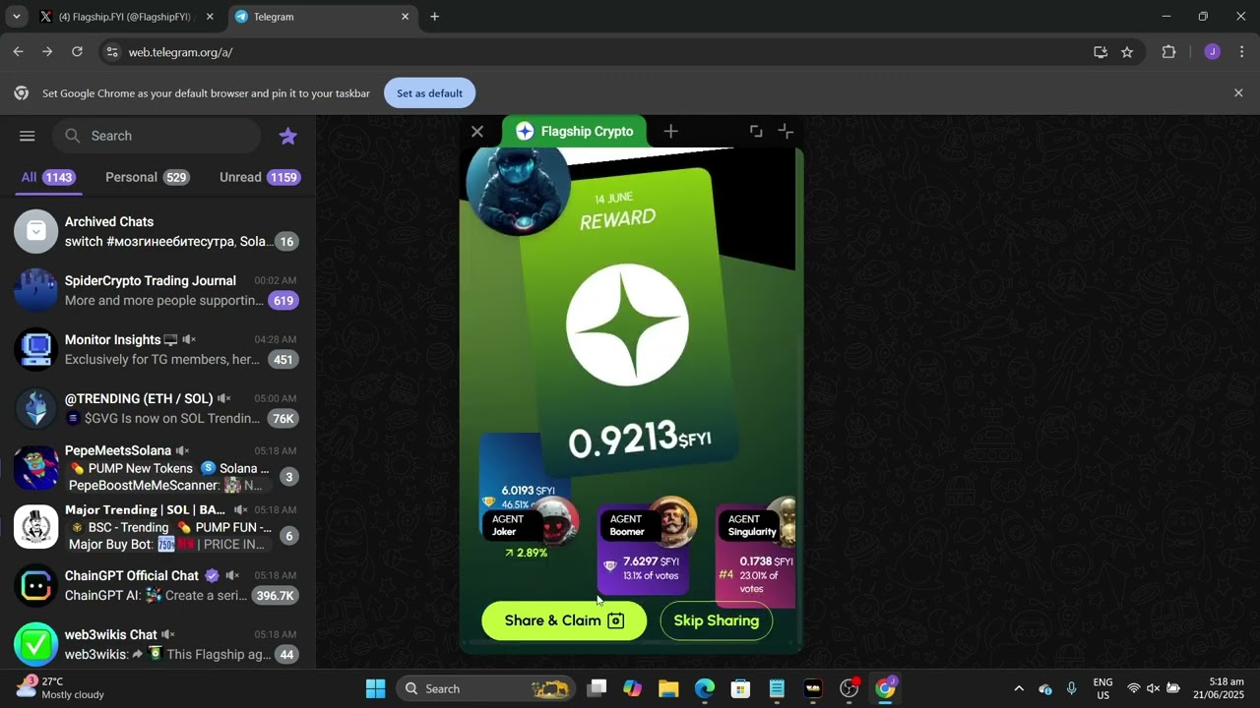This screenshot has width=1260, height=708.
Task: Reload the Telegram page
Action: [x=78, y=52]
